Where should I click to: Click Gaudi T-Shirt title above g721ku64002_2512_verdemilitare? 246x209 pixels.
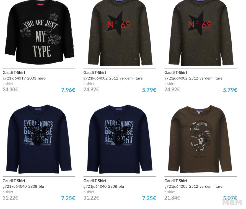point(95,73)
